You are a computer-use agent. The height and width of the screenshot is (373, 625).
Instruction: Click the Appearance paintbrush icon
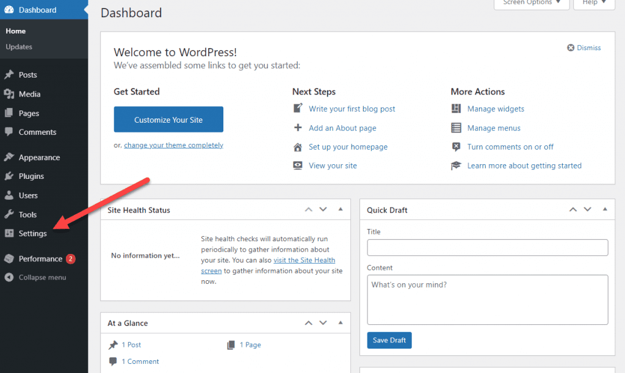click(x=9, y=157)
